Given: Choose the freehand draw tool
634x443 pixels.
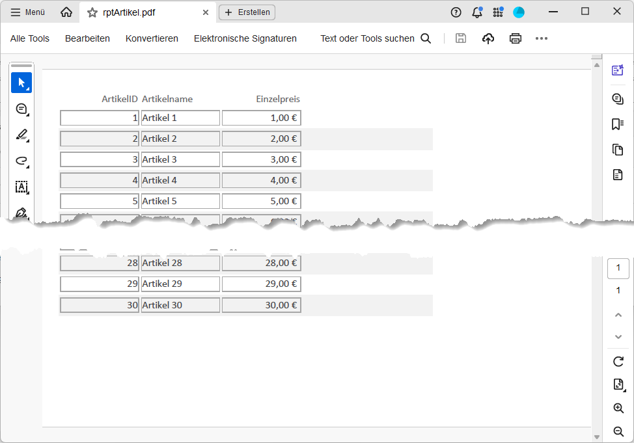Looking at the screenshot, I should coord(21,161).
